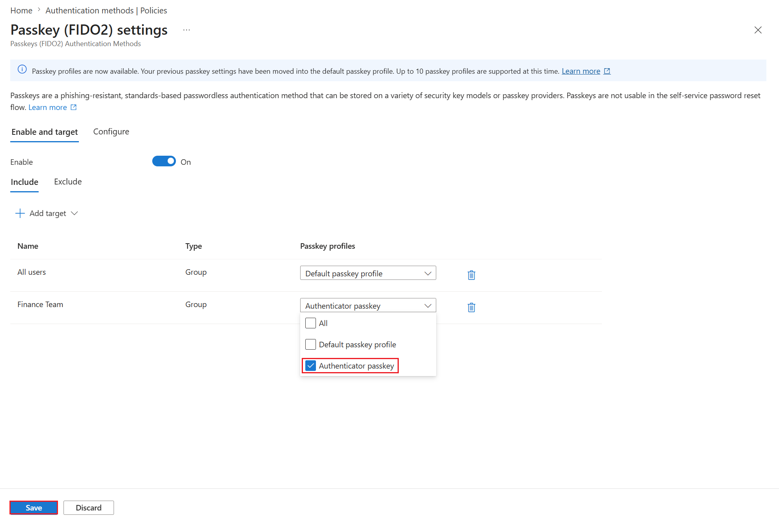This screenshot has width=779, height=516.
Task: Go to Authentication methods | Policies breadcrumb
Action: [x=106, y=11]
